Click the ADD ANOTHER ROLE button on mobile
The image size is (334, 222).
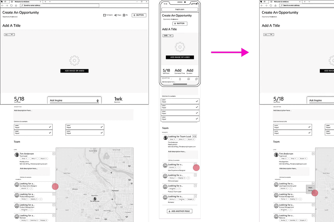coord(180,211)
